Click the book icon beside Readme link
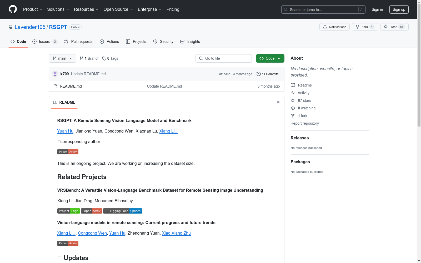This screenshot has width=421, height=263. (x=293, y=85)
